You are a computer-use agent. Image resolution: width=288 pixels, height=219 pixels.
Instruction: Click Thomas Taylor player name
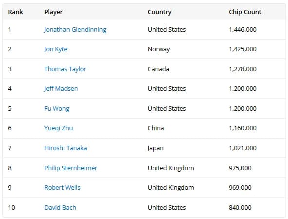click(x=65, y=69)
